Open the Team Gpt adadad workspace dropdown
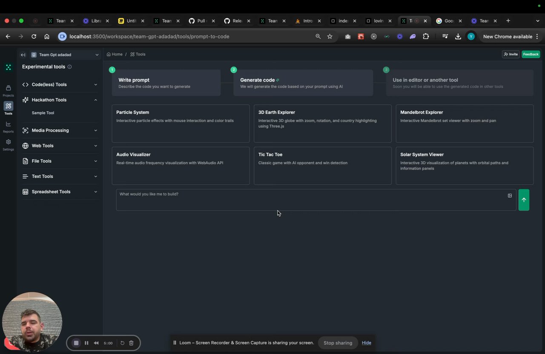Image resolution: width=545 pixels, height=354 pixels. coord(65,55)
